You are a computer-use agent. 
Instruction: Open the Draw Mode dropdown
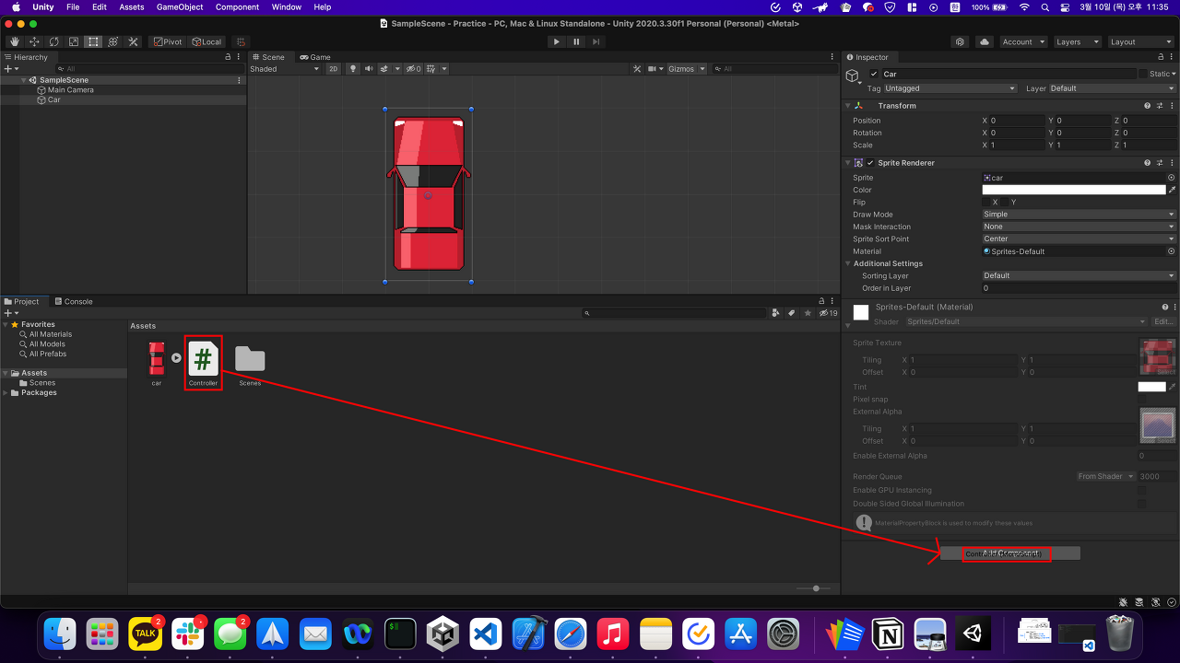pos(1079,215)
